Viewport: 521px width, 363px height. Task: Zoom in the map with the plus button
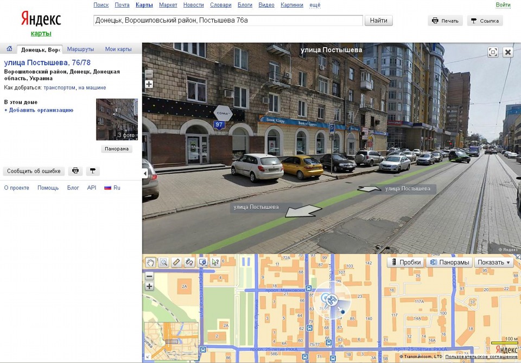149,286
